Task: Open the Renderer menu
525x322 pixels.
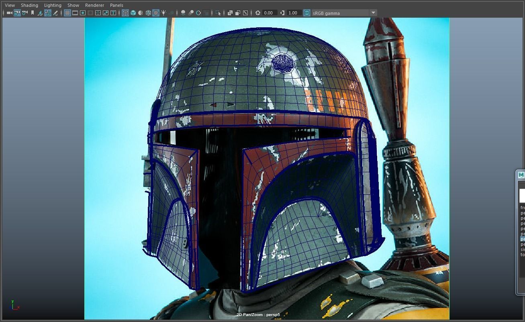Action: (x=94, y=5)
